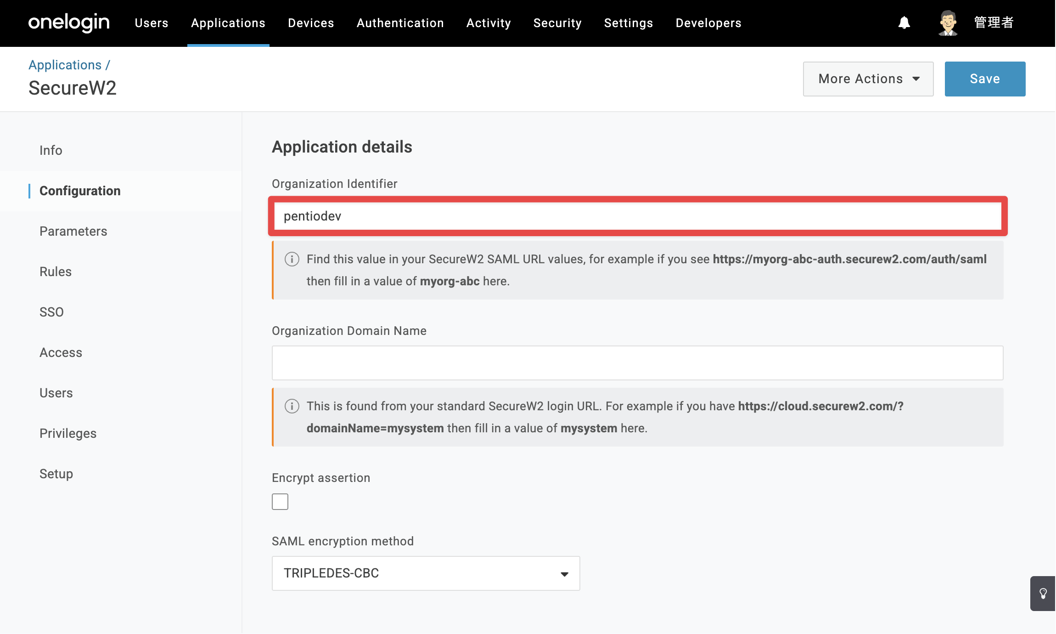Click the myorg-abc-auth.securew2.com example URL
1056x634 pixels.
[x=849, y=259]
